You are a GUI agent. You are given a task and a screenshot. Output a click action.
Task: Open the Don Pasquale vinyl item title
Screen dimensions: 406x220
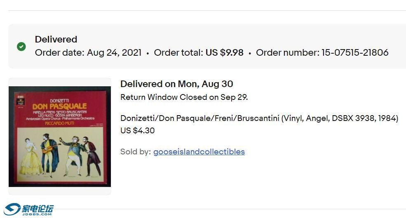[259, 118]
